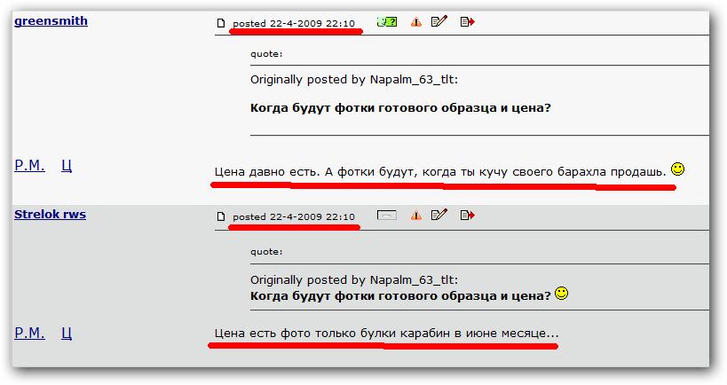Click the warning triangle icon in greensmith's post
Viewport: 727px width, 385px height.
[416, 22]
